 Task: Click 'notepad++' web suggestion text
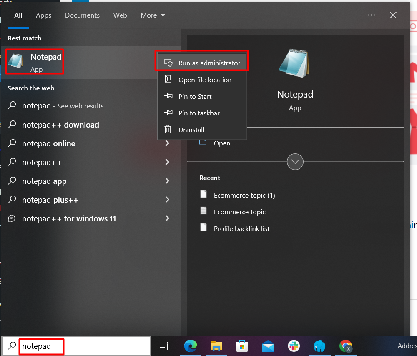pyautogui.click(x=42, y=163)
